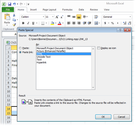The width and height of the screenshot is (136, 126).
Task: Click the Help question mark button
Action: 120,30
